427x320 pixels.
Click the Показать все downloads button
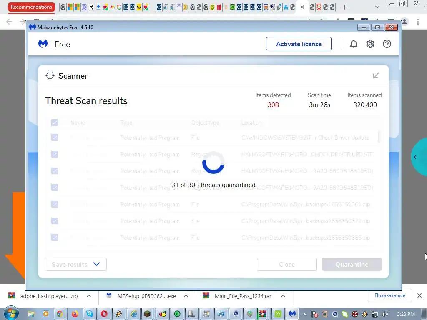coord(389,295)
